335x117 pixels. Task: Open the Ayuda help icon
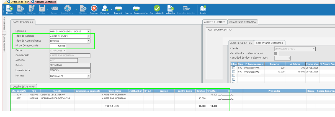click(x=203, y=9)
